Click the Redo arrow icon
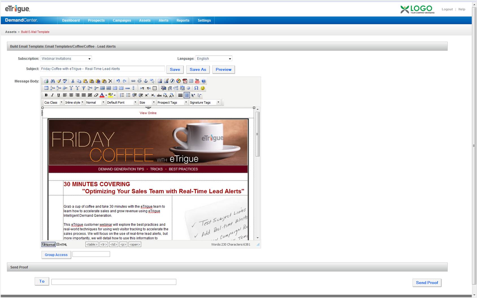The height and width of the screenshot is (298, 477). tap(124, 81)
